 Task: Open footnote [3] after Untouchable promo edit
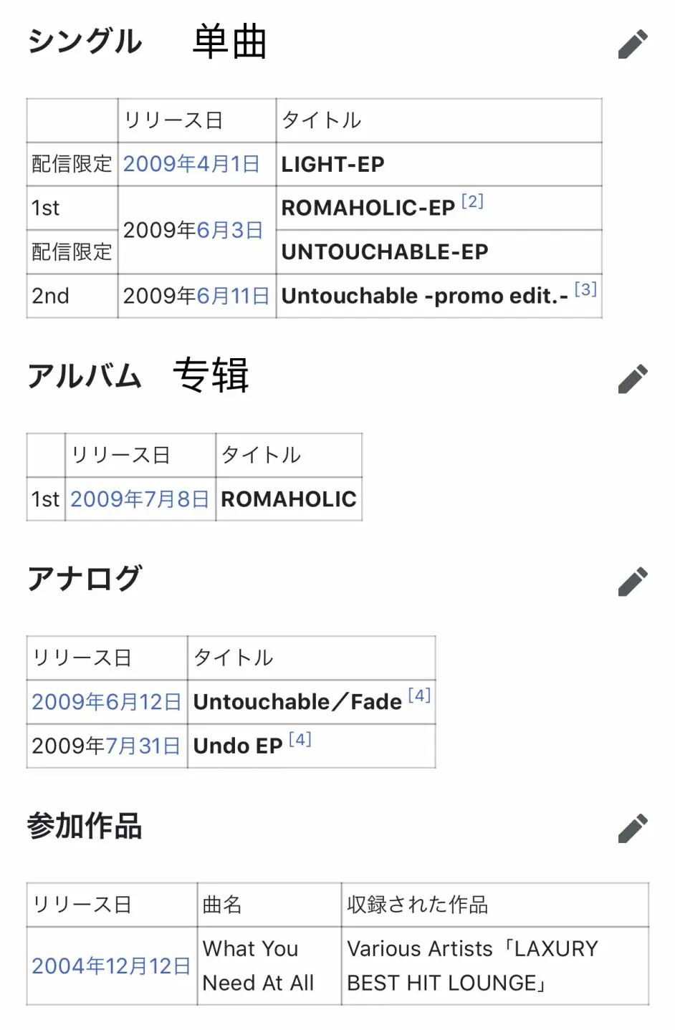[585, 289]
